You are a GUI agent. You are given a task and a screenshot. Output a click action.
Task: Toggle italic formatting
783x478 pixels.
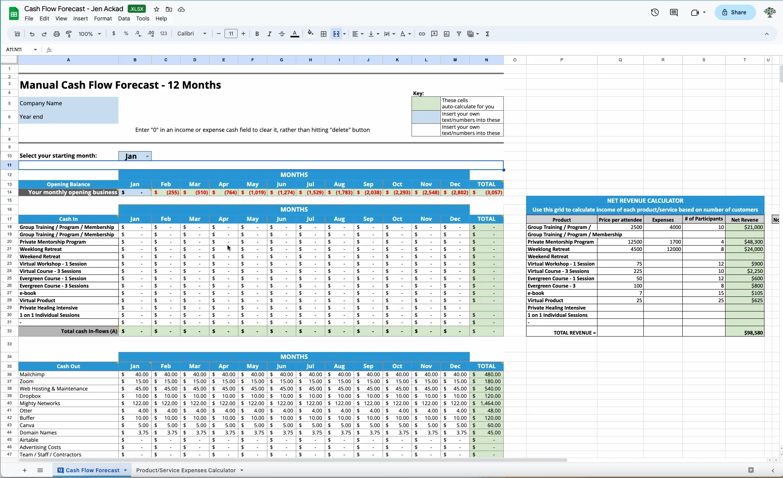(269, 34)
